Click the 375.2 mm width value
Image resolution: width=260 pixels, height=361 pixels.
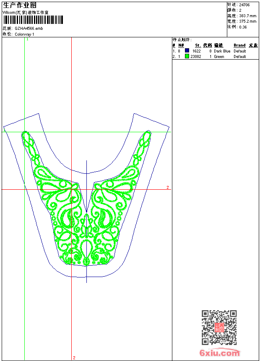(247, 21)
